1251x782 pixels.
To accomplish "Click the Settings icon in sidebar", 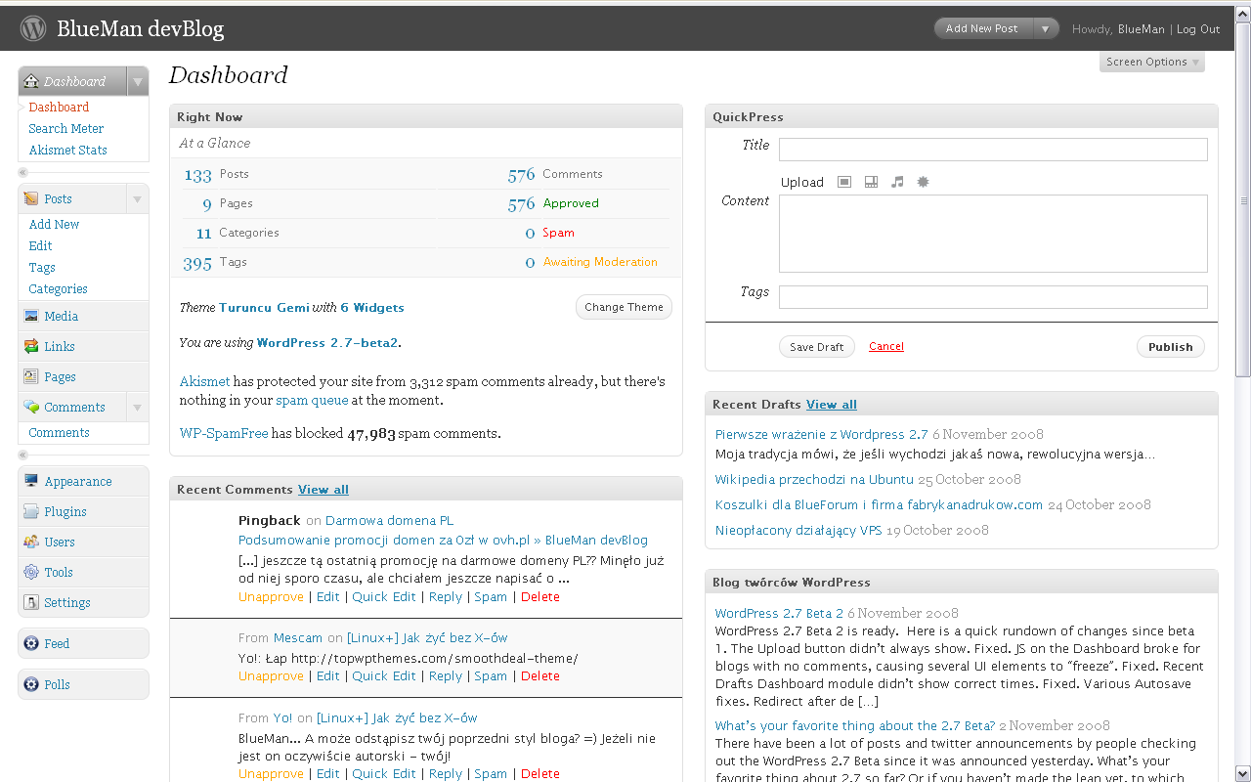I will click(31, 602).
